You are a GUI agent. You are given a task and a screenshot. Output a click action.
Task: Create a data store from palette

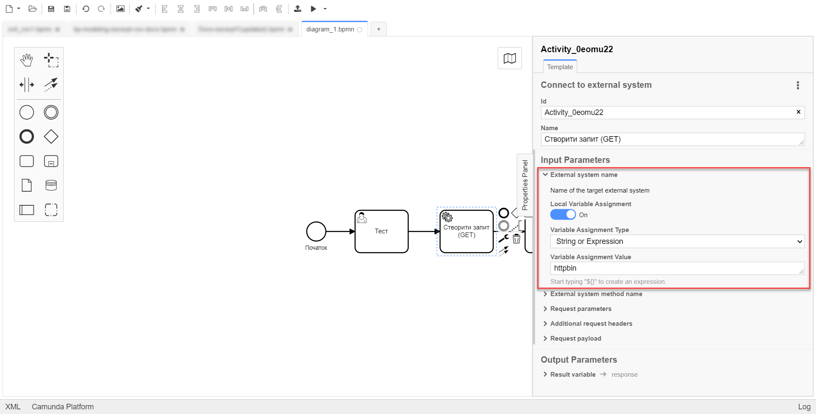point(51,185)
